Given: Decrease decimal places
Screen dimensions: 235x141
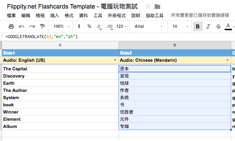Looking at the screenshot, I should tap(99, 26).
